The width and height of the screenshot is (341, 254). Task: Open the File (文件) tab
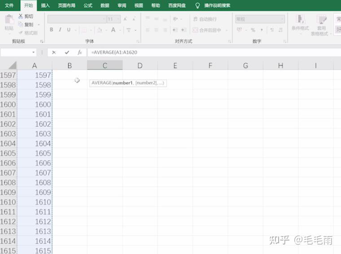click(x=9, y=5)
